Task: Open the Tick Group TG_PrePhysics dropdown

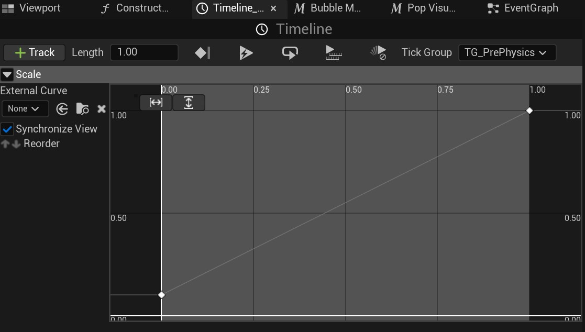Action: click(506, 53)
